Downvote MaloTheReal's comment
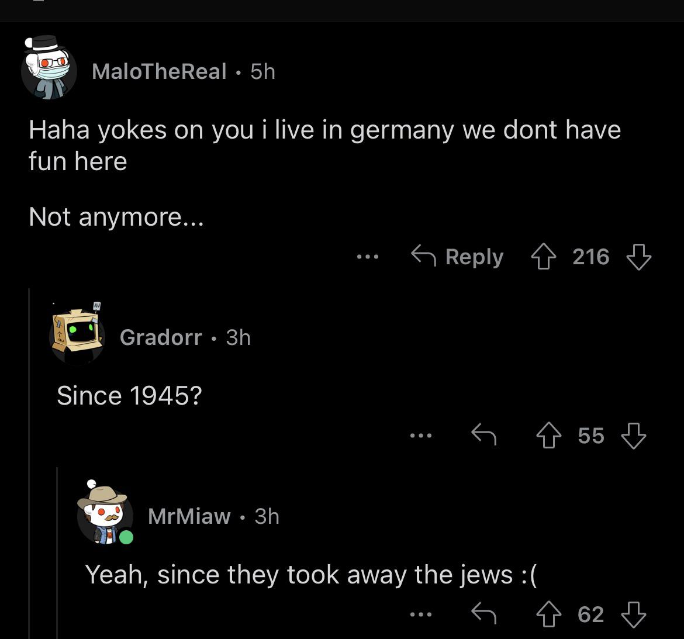Viewport: 684px width, 639px height. click(638, 257)
